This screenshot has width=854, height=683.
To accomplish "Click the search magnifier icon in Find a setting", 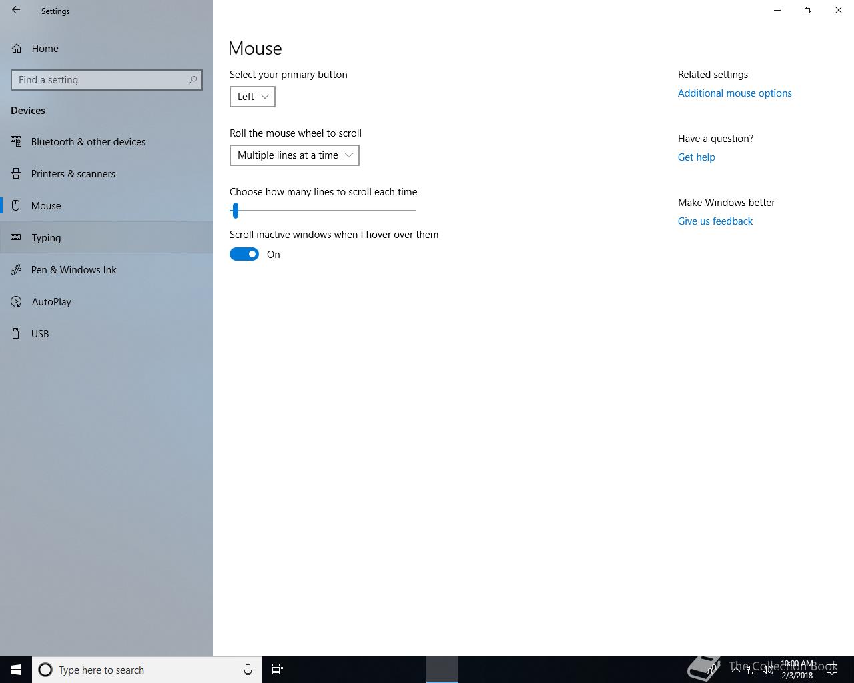I will tap(193, 80).
